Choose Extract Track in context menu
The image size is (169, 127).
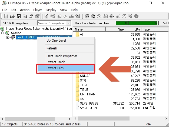click(66, 62)
